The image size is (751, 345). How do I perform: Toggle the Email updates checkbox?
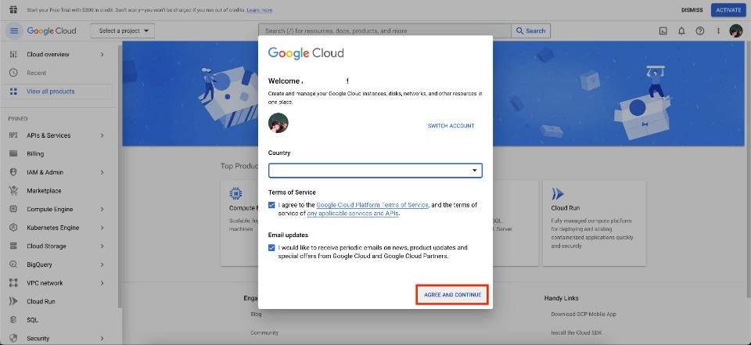[272, 248]
